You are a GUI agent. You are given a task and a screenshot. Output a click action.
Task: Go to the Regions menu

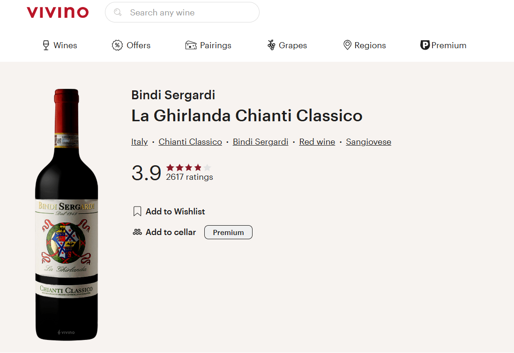[x=370, y=45]
